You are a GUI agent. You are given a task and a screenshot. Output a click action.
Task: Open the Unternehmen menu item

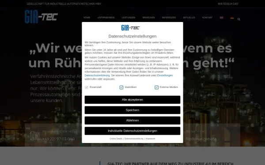point(106,18)
